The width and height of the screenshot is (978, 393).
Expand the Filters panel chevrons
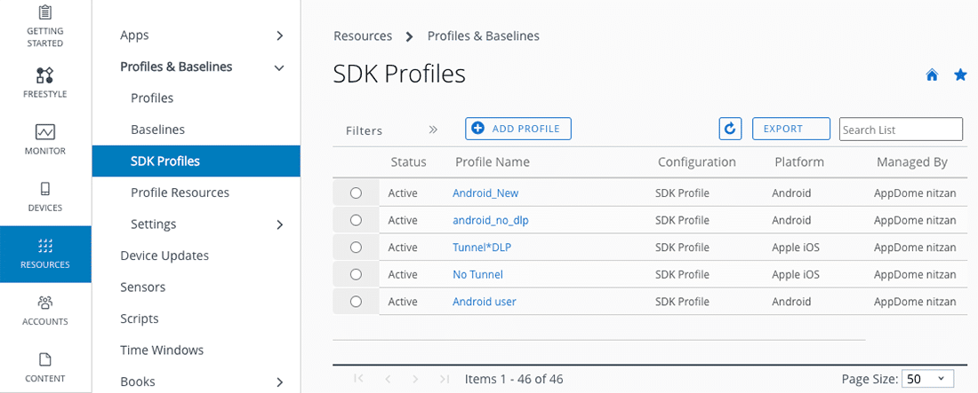[433, 130]
